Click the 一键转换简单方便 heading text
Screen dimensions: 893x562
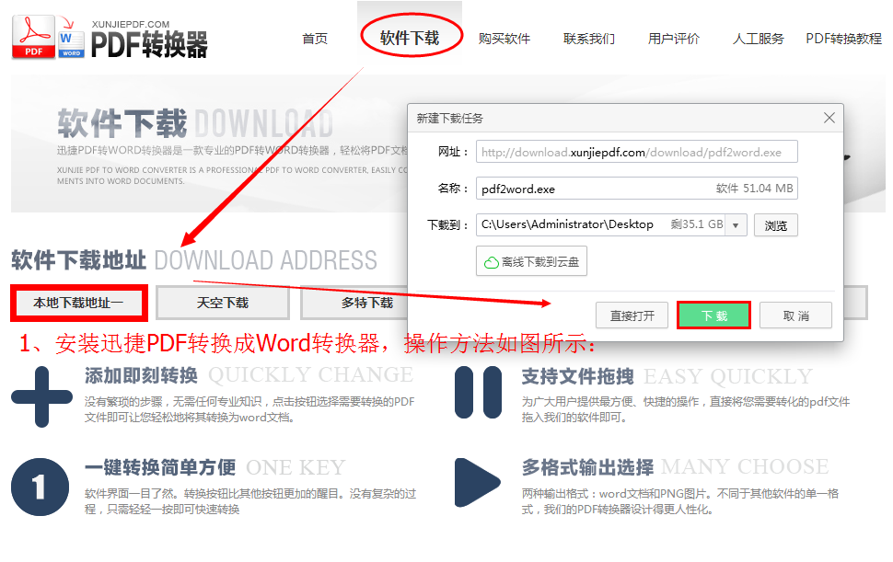coord(160,467)
